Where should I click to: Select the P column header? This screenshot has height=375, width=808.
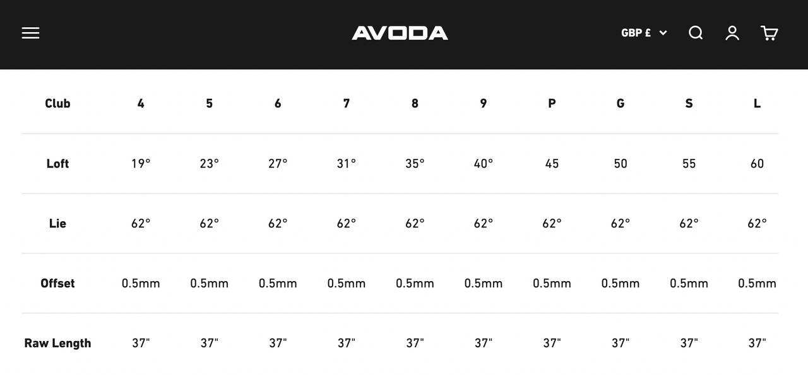tap(551, 103)
